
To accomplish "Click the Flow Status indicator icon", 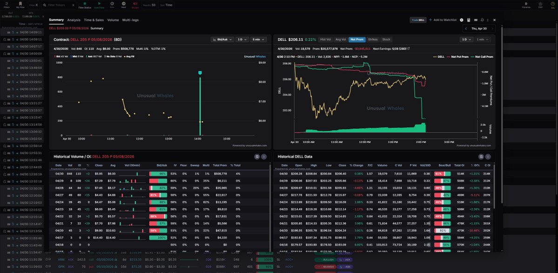I will tap(85, 3).
